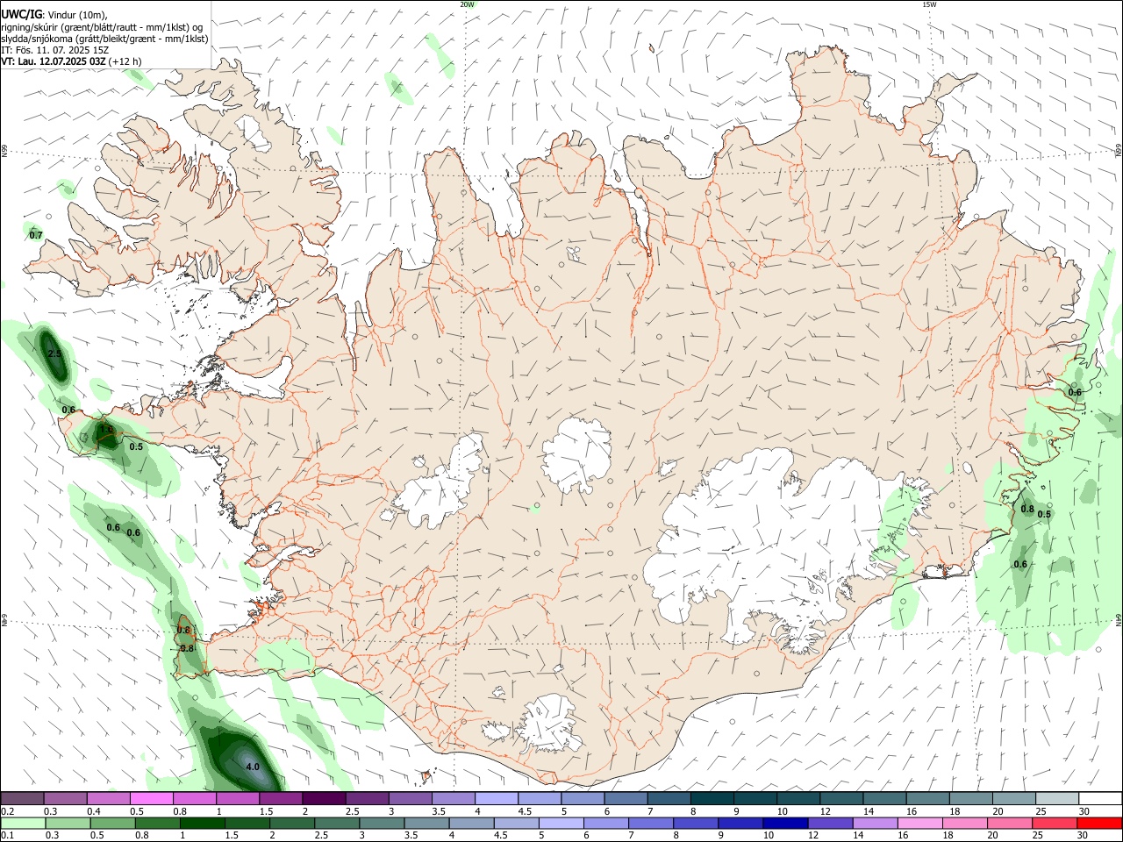Pick the 3.5 swatch in the bottom rain legend row

click(426, 824)
